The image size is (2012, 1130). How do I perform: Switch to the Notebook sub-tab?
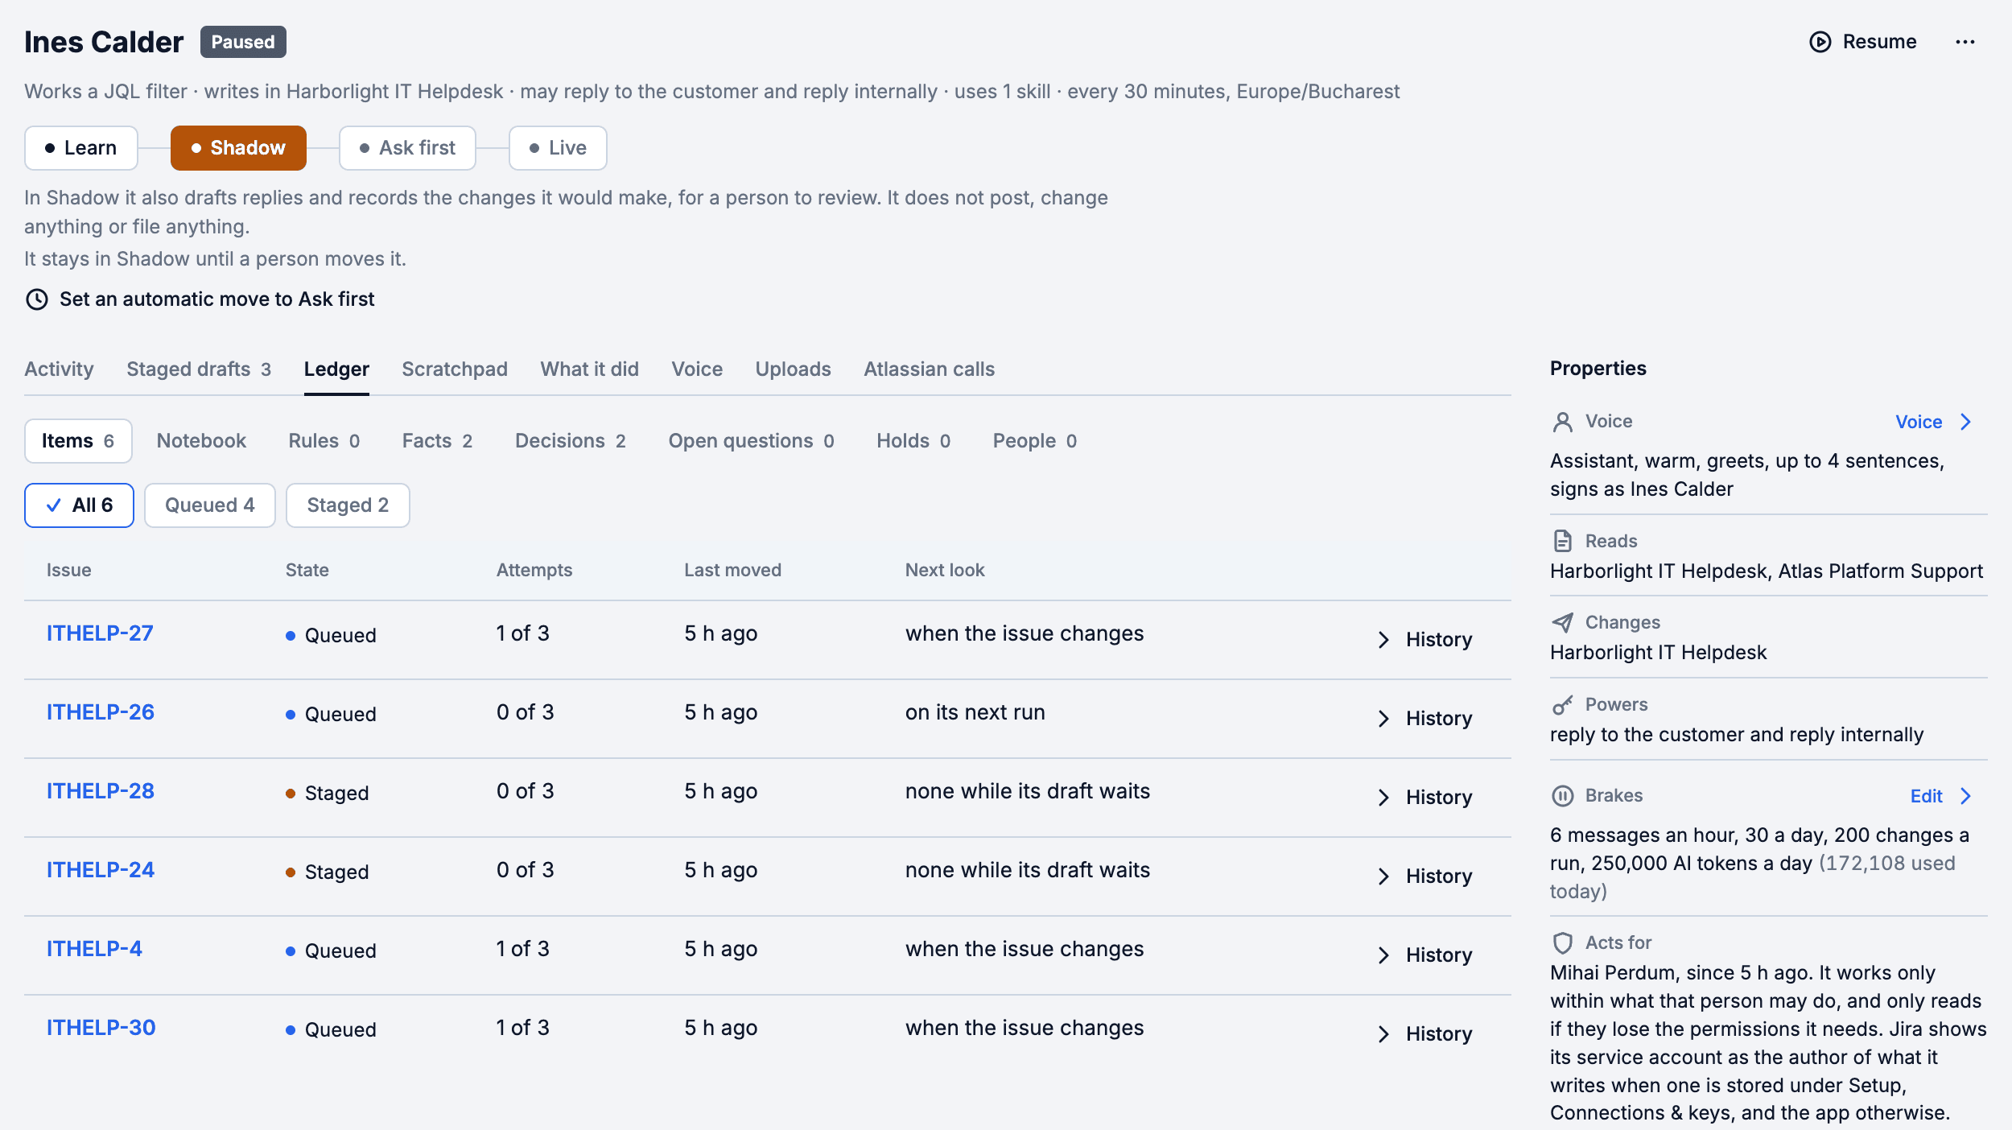click(201, 441)
